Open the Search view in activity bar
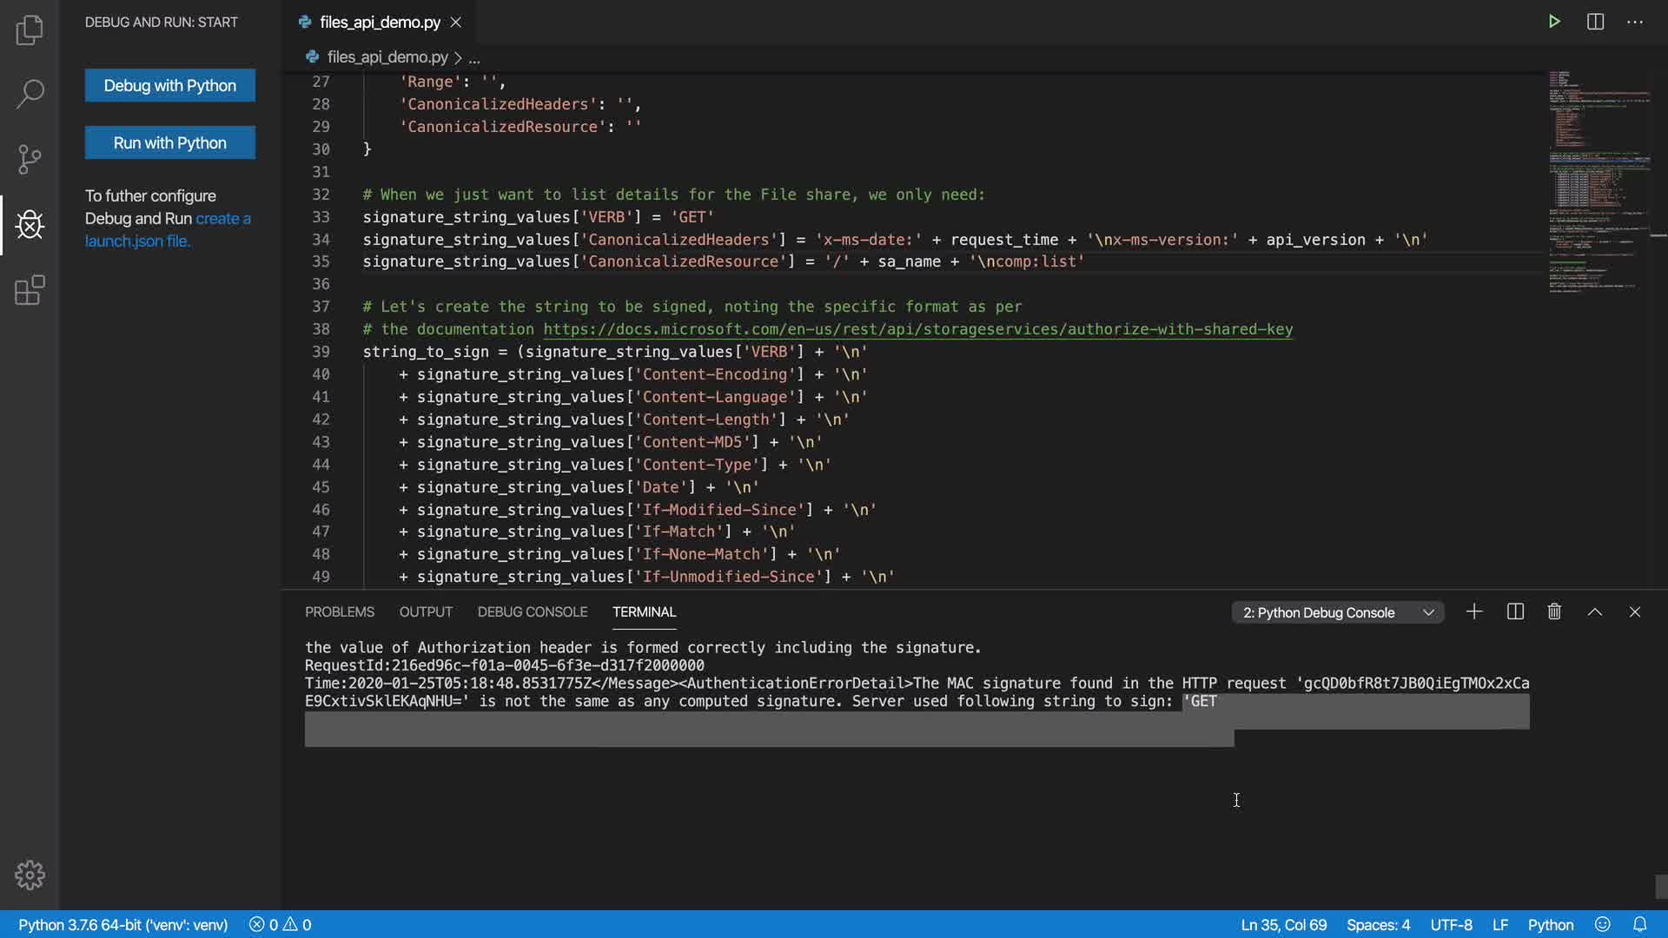The width and height of the screenshot is (1668, 938). click(30, 94)
